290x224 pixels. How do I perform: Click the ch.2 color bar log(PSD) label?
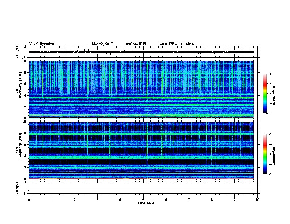274,156
